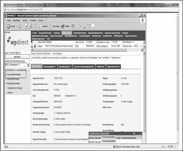The height and width of the screenshot is (151, 183).
Task: Click the stop page icon in toolbar
Action: (26, 26)
